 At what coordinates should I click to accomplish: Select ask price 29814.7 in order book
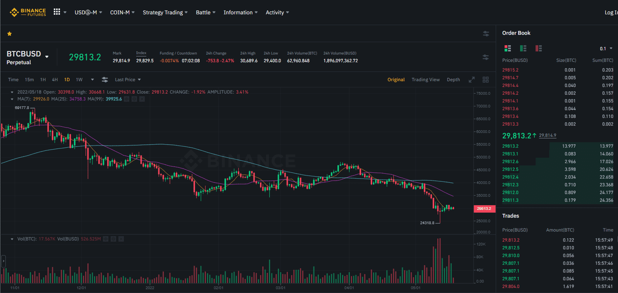click(510, 78)
